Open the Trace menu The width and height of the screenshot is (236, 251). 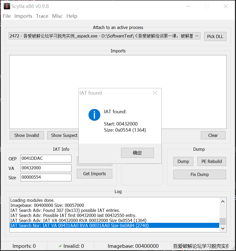coord(42,16)
